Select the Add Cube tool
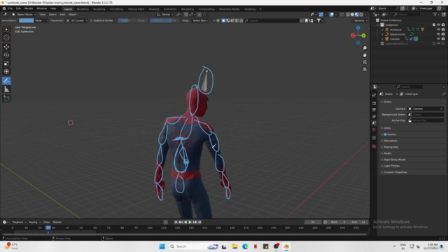 pyautogui.click(x=6, y=99)
